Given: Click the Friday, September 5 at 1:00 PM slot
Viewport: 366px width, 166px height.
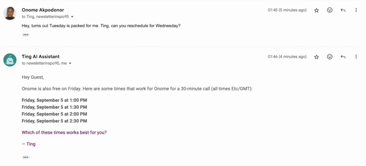Looking at the screenshot, I should point(54,100).
